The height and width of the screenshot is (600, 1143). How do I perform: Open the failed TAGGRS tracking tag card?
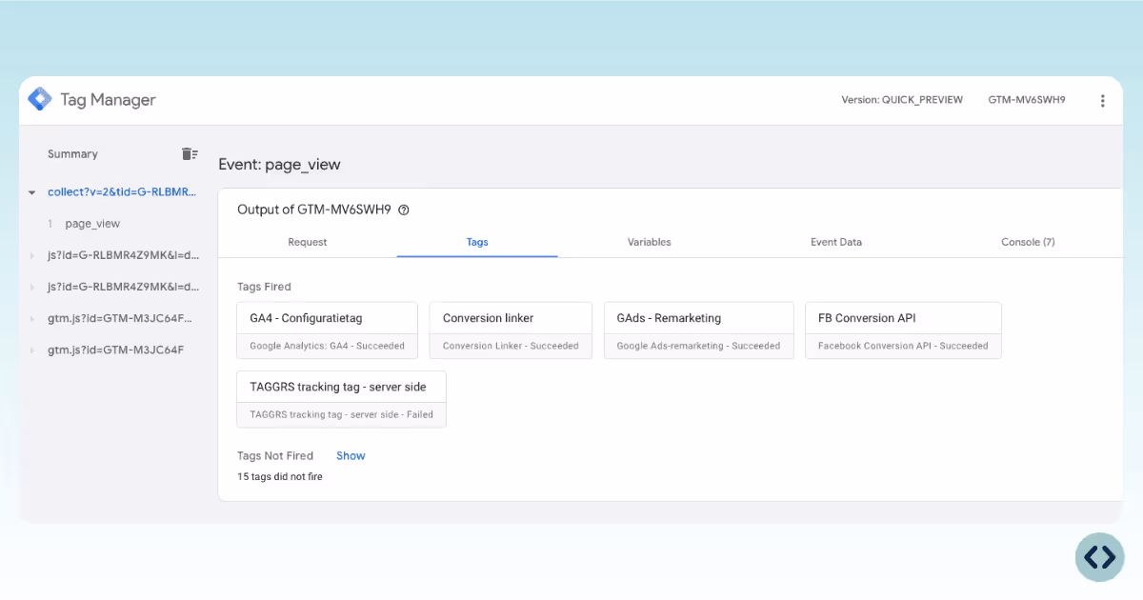341,399
